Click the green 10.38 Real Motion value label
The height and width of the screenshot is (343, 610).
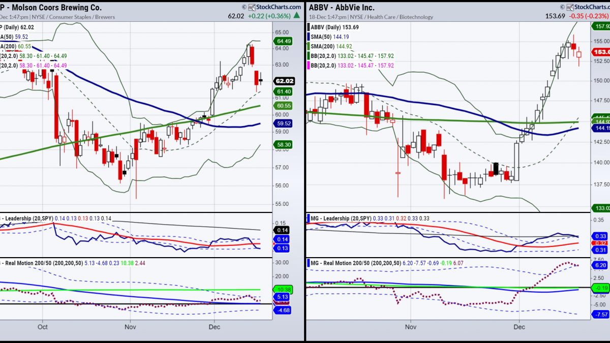coord(284,289)
